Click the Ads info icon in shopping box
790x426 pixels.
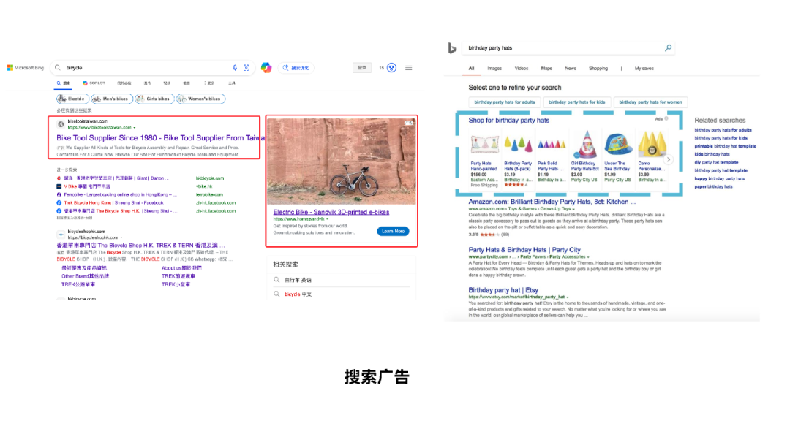[666, 119]
